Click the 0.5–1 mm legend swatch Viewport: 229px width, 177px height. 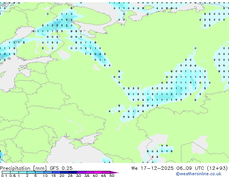point(14,172)
